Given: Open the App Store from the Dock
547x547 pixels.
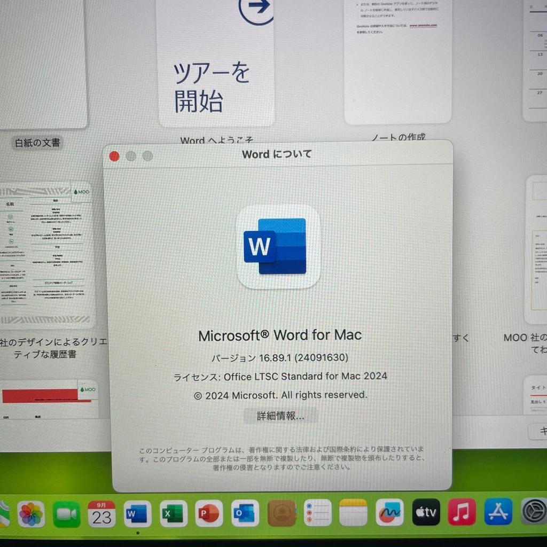Looking at the screenshot, I should coord(498,511).
